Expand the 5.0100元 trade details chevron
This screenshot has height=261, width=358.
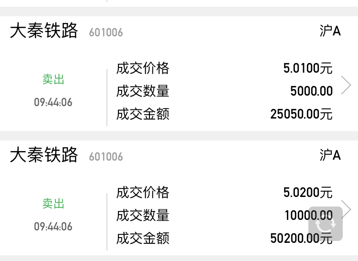click(347, 86)
